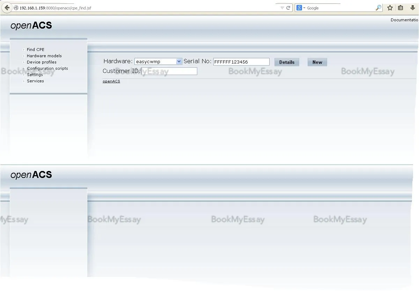Screen dimensions: 419x291
Task: Click the Serial No input field
Action: tap(241, 62)
